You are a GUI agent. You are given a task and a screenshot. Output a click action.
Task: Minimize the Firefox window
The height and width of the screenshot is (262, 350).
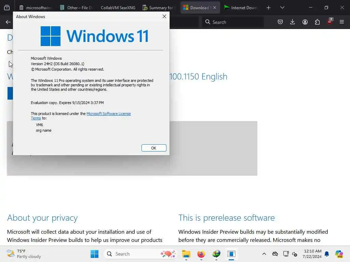[x=310, y=8]
